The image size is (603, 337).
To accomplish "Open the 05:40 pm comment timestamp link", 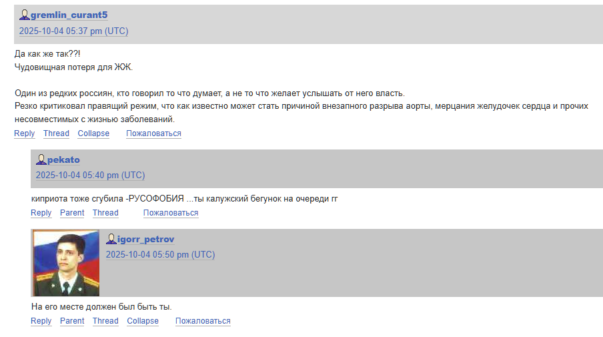I will point(90,176).
